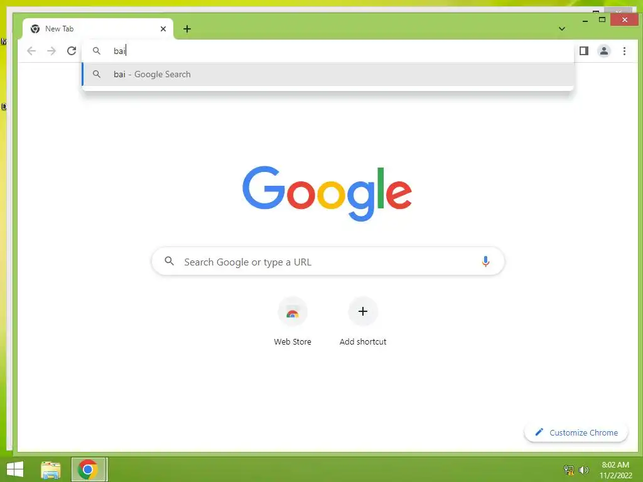This screenshot has height=482, width=643.
Task: Open a new tab with plus button
Action: (x=187, y=29)
